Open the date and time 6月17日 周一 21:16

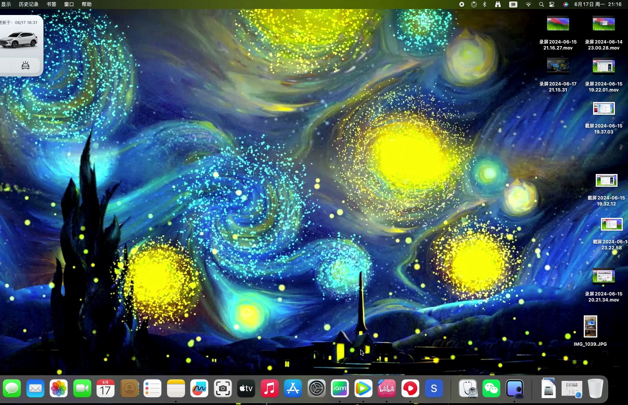tap(598, 4)
